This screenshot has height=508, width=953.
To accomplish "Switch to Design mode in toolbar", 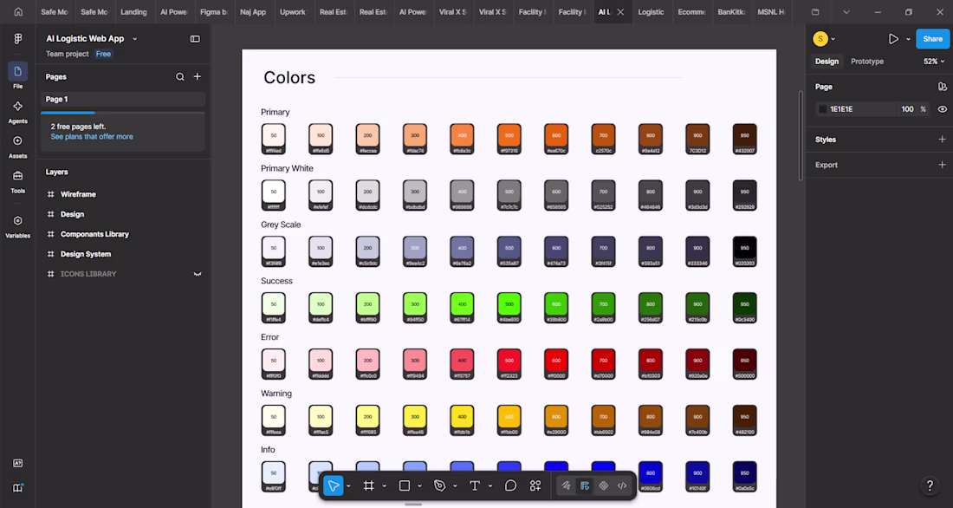I will [x=585, y=485].
